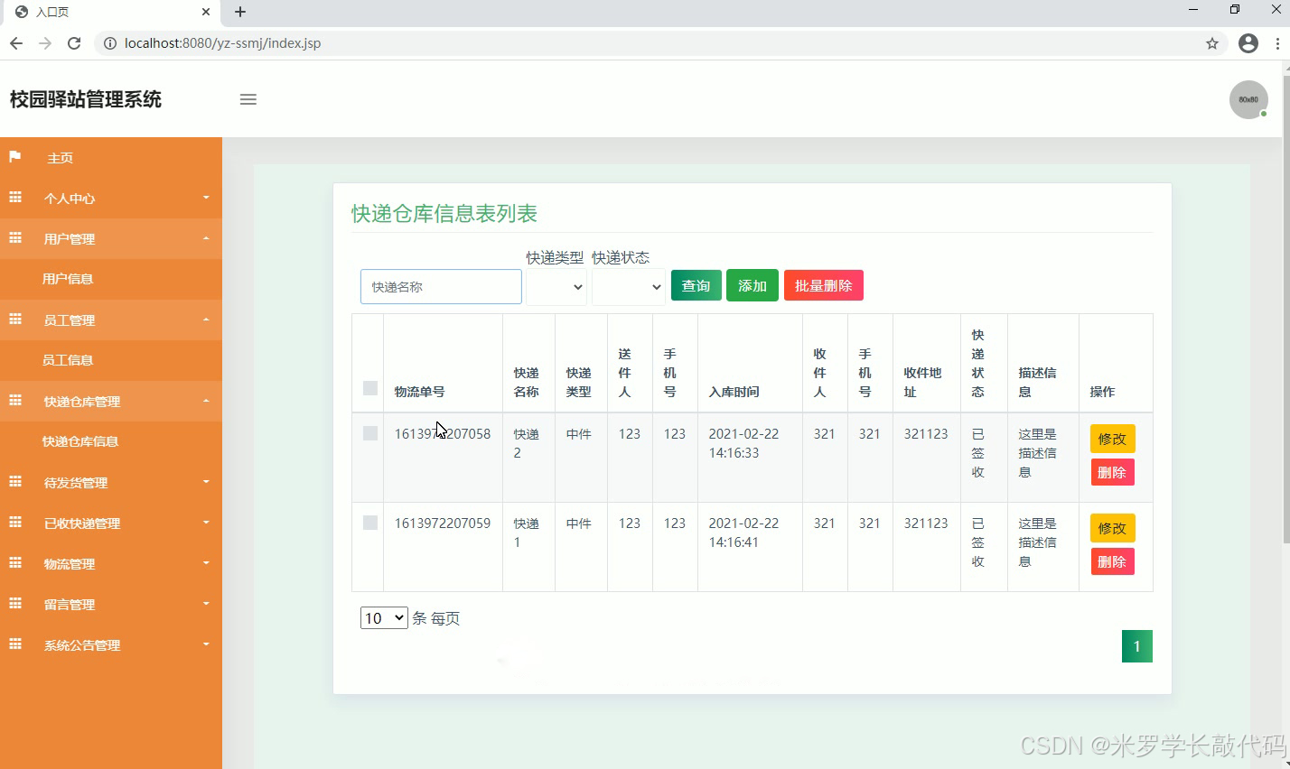
Task: Click the grid icon beside 留言管理
Action: pyautogui.click(x=14, y=604)
